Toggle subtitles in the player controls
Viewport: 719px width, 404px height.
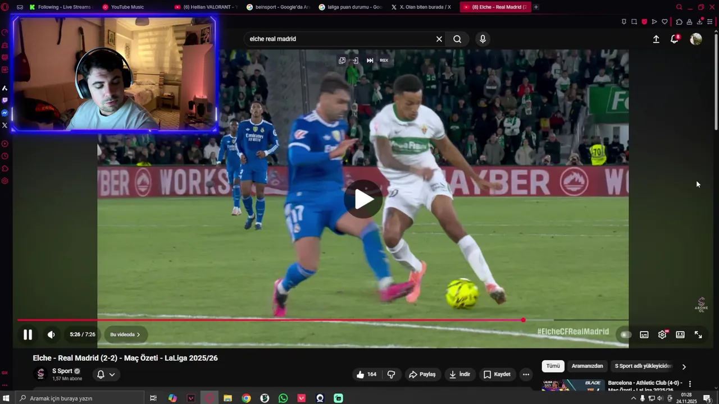coord(644,335)
